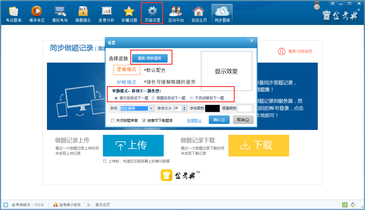View 进度分析 progress analysis
This screenshot has height=210, width=365.
[x=106, y=13]
